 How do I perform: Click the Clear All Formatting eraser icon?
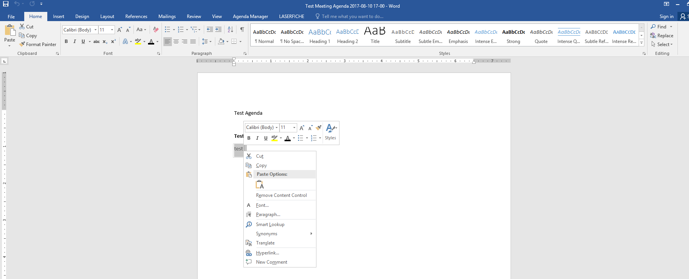[x=156, y=30]
